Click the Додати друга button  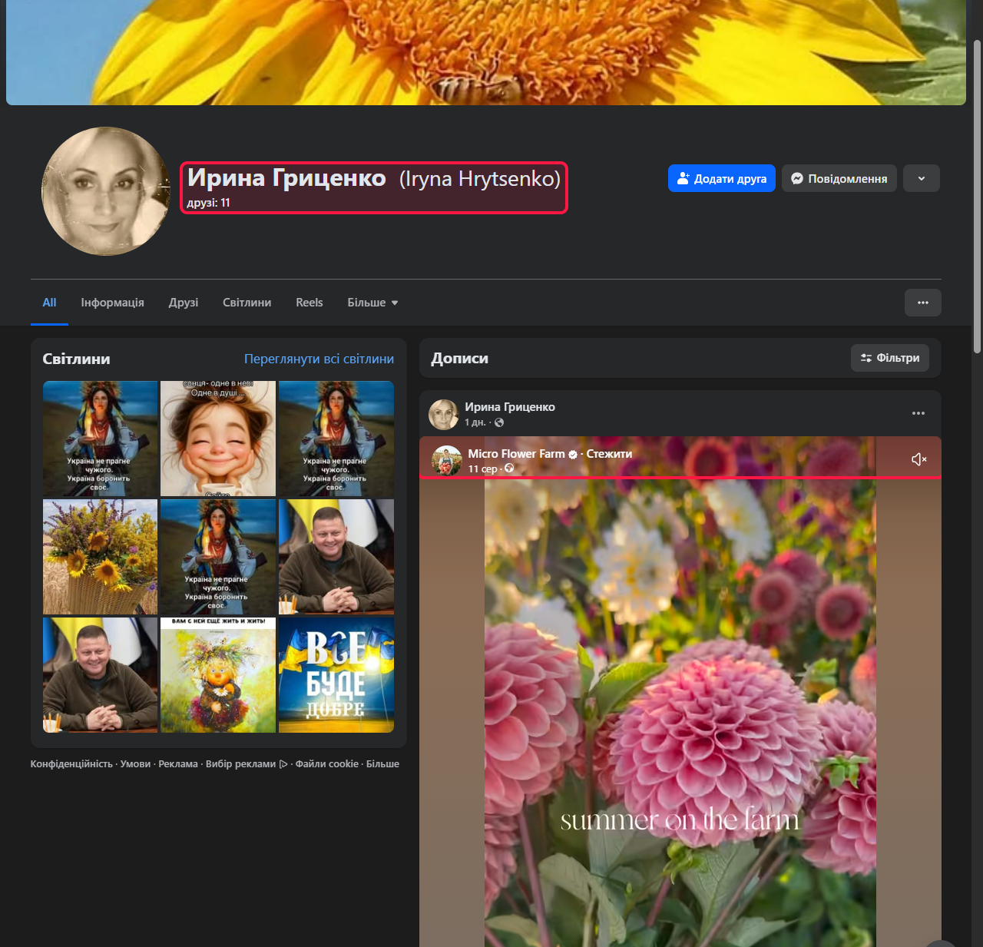(722, 178)
